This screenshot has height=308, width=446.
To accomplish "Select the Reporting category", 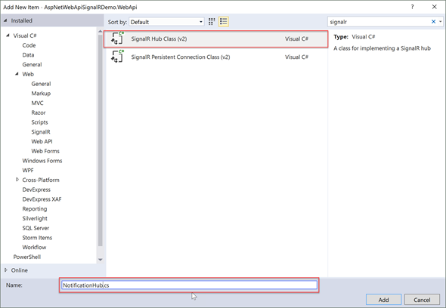I will (x=35, y=209).
